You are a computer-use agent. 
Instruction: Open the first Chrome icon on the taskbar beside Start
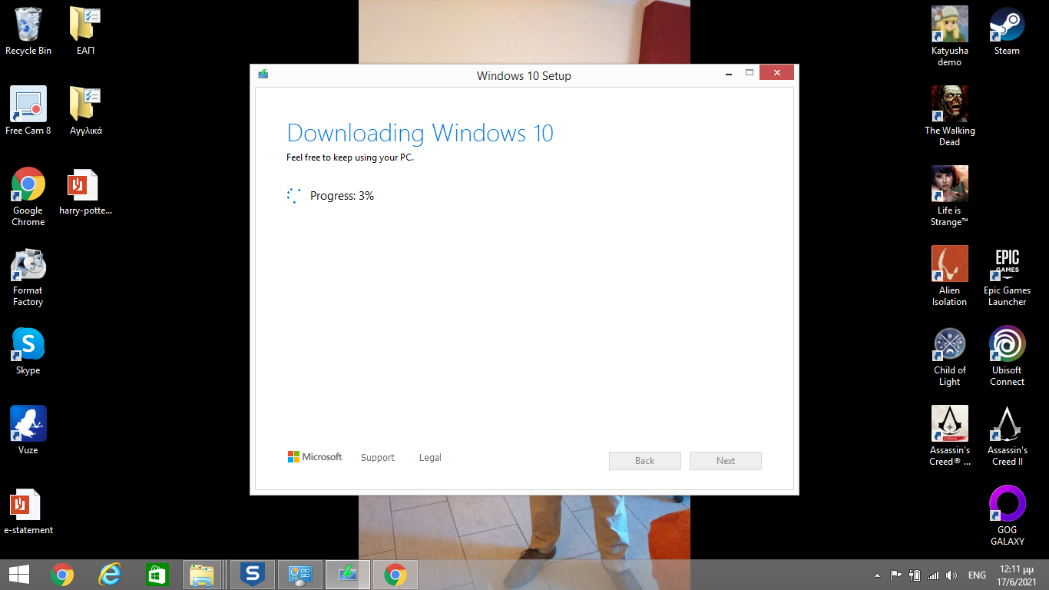(62, 575)
